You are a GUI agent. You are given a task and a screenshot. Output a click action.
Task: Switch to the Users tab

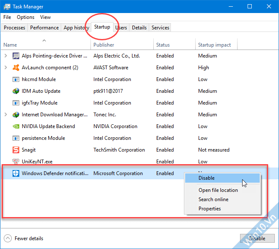pyautogui.click(x=121, y=28)
